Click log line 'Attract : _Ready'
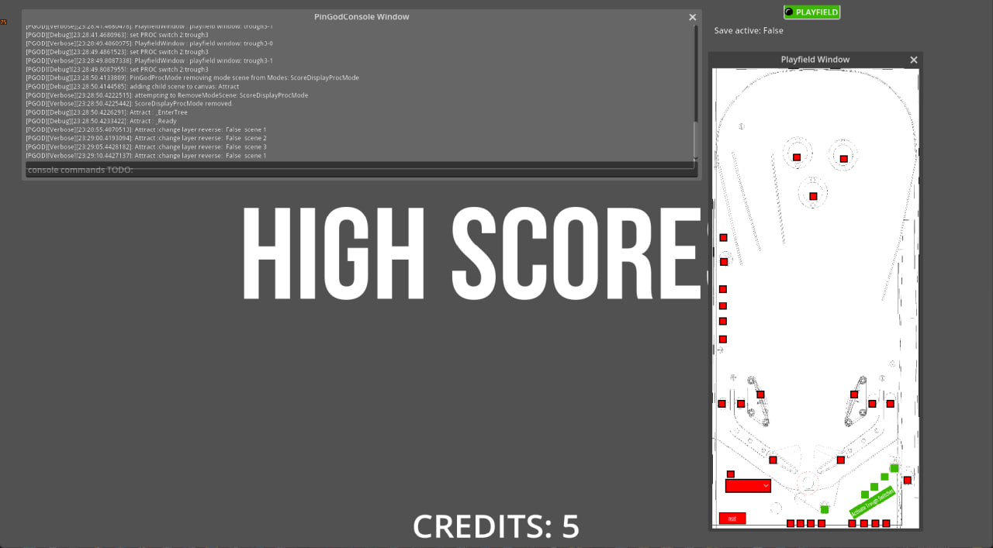This screenshot has width=993, height=548. point(102,121)
